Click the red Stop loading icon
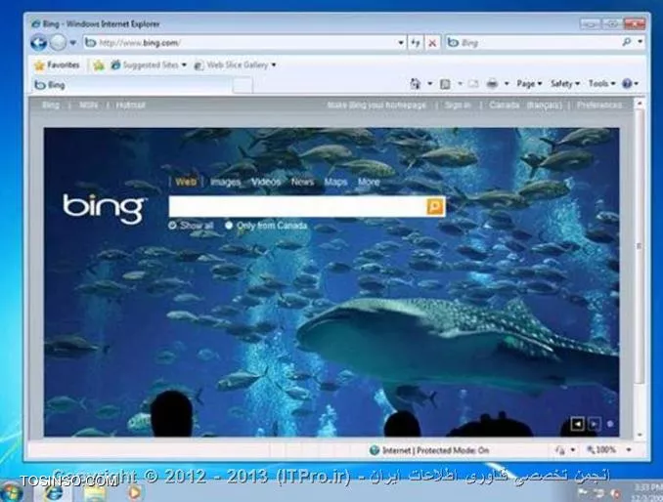Viewport: 663px width, 502px height. point(432,43)
